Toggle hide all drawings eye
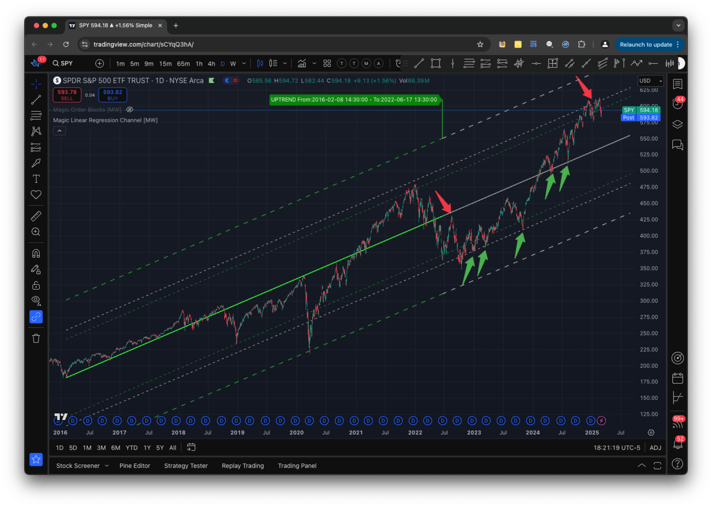The image size is (712, 507). pyautogui.click(x=36, y=301)
